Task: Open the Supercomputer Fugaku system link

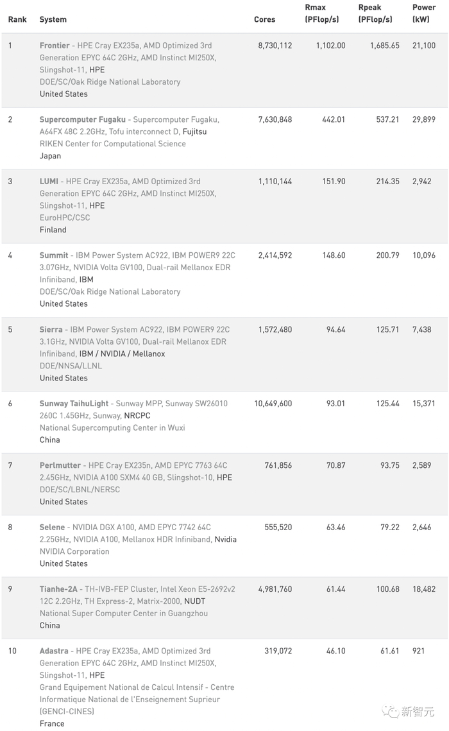Action: 83,119
